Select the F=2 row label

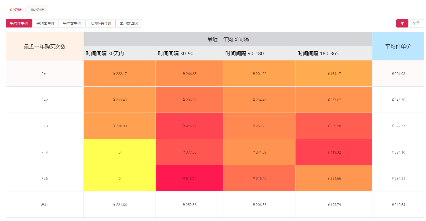(x=45, y=100)
